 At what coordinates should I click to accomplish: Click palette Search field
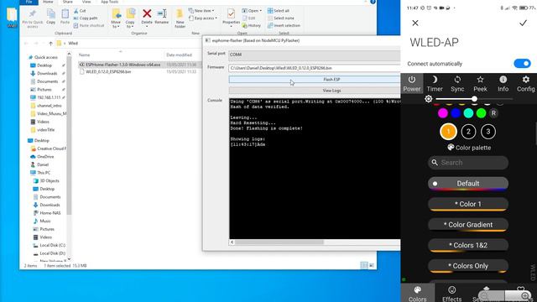click(468, 163)
